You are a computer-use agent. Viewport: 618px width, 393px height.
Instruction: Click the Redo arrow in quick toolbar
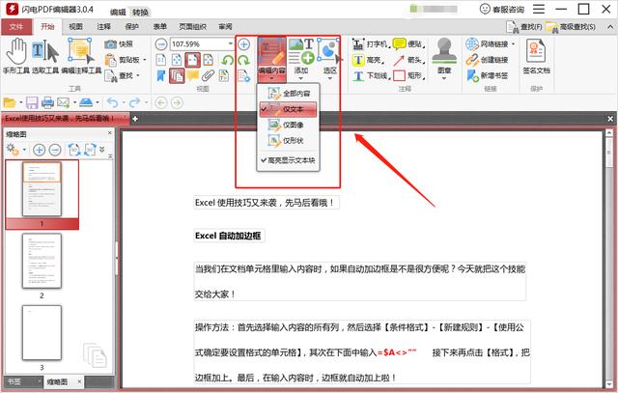pyautogui.click(x=135, y=103)
